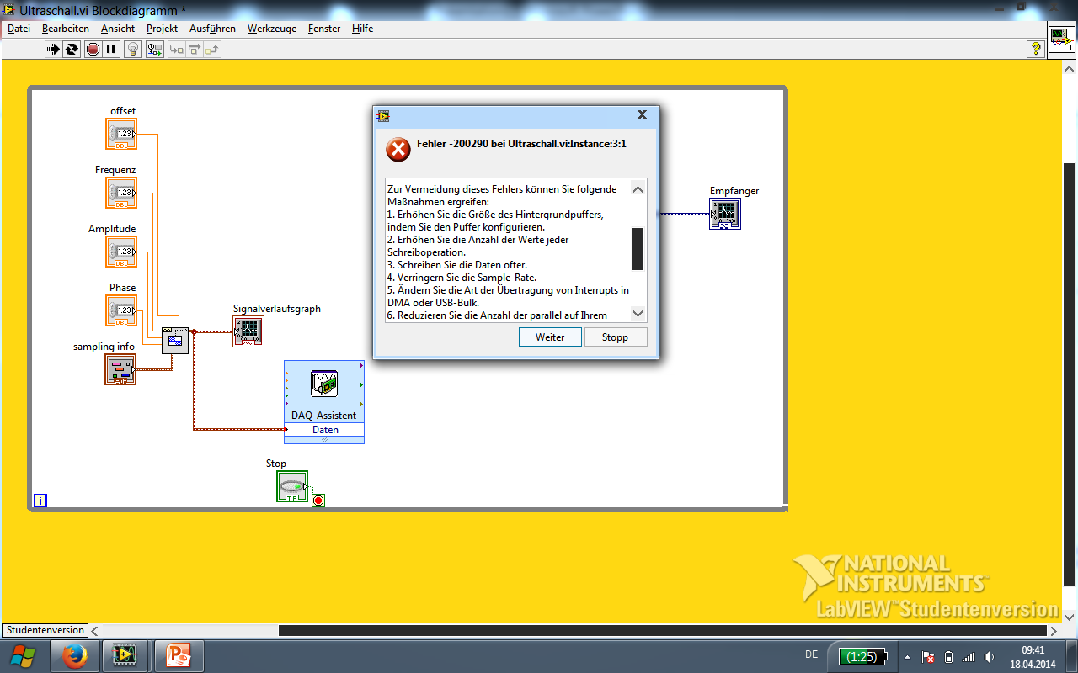1078x673 pixels.
Task: Select the Phase numeric control terminal
Action: tap(121, 310)
